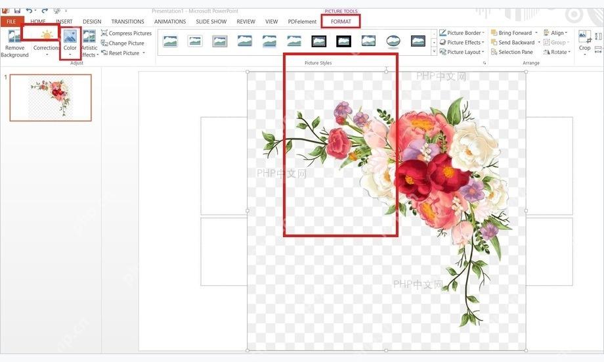Select the Picture Tools FORMAT tab
This screenshot has height=362, width=604.
341,22
